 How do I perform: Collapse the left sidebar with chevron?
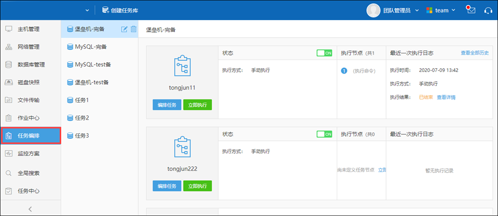(x=30, y=209)
